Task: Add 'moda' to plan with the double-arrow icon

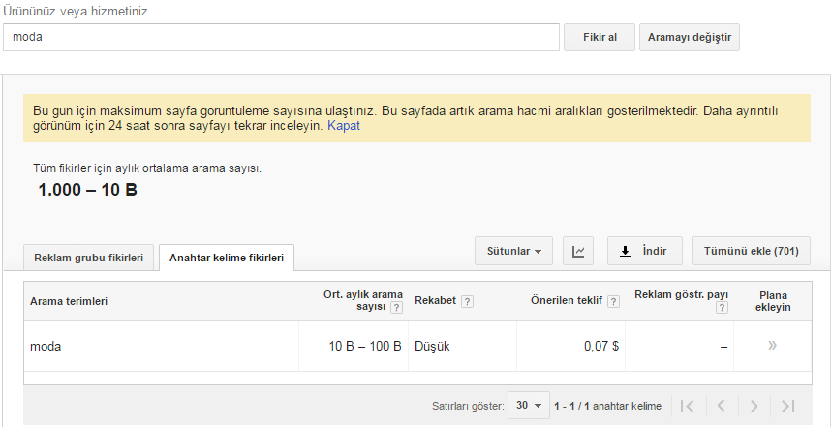Action: (773, 346)
